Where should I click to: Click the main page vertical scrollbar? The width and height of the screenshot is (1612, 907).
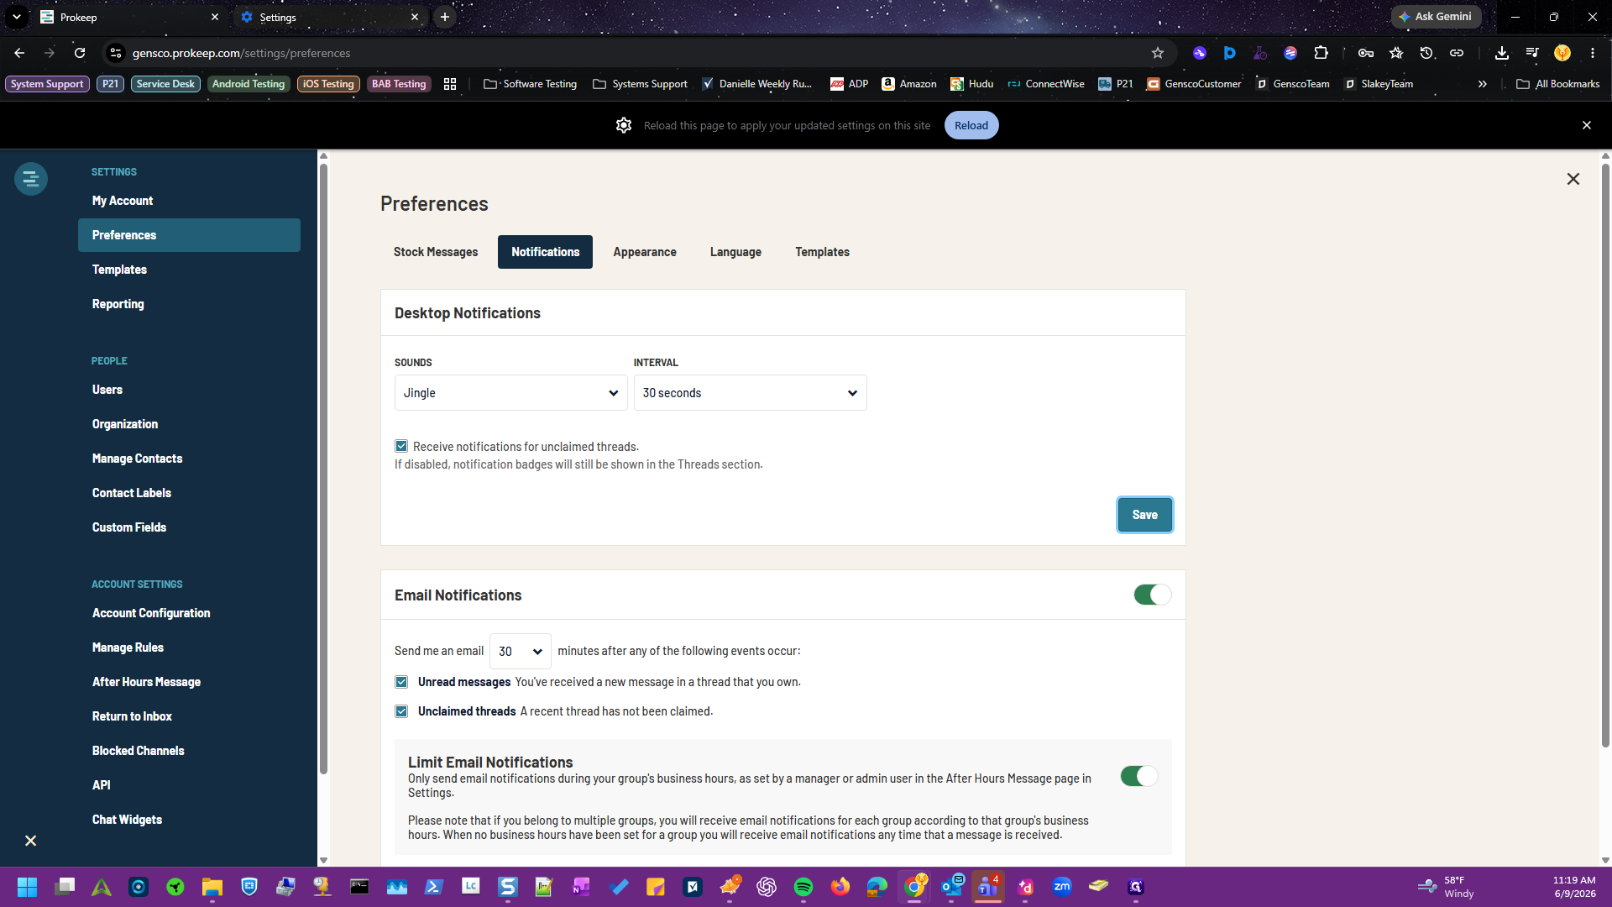point(1605,453)
